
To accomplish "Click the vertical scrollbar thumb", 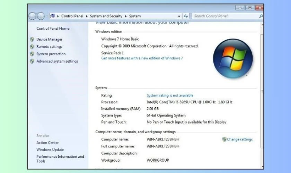I will click(x=262, y=91).
